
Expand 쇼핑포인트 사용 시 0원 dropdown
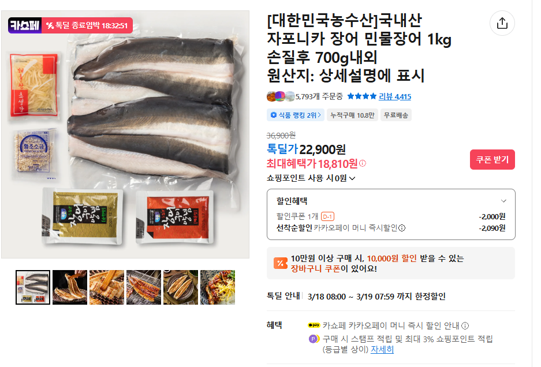[x=352, y=178]
